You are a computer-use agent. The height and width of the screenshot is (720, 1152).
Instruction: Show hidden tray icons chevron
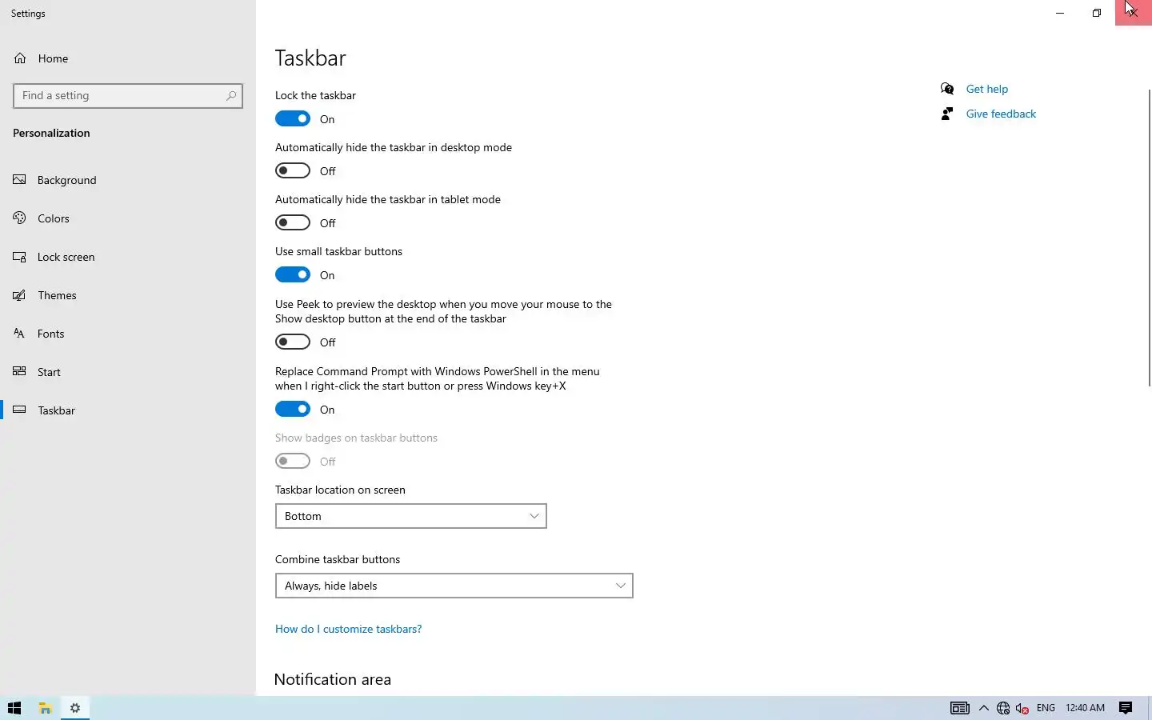tap(984, 708)
